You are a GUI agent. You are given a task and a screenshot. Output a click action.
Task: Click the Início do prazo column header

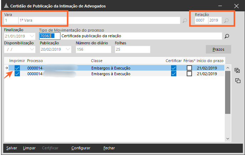click(x=210, y=61)
